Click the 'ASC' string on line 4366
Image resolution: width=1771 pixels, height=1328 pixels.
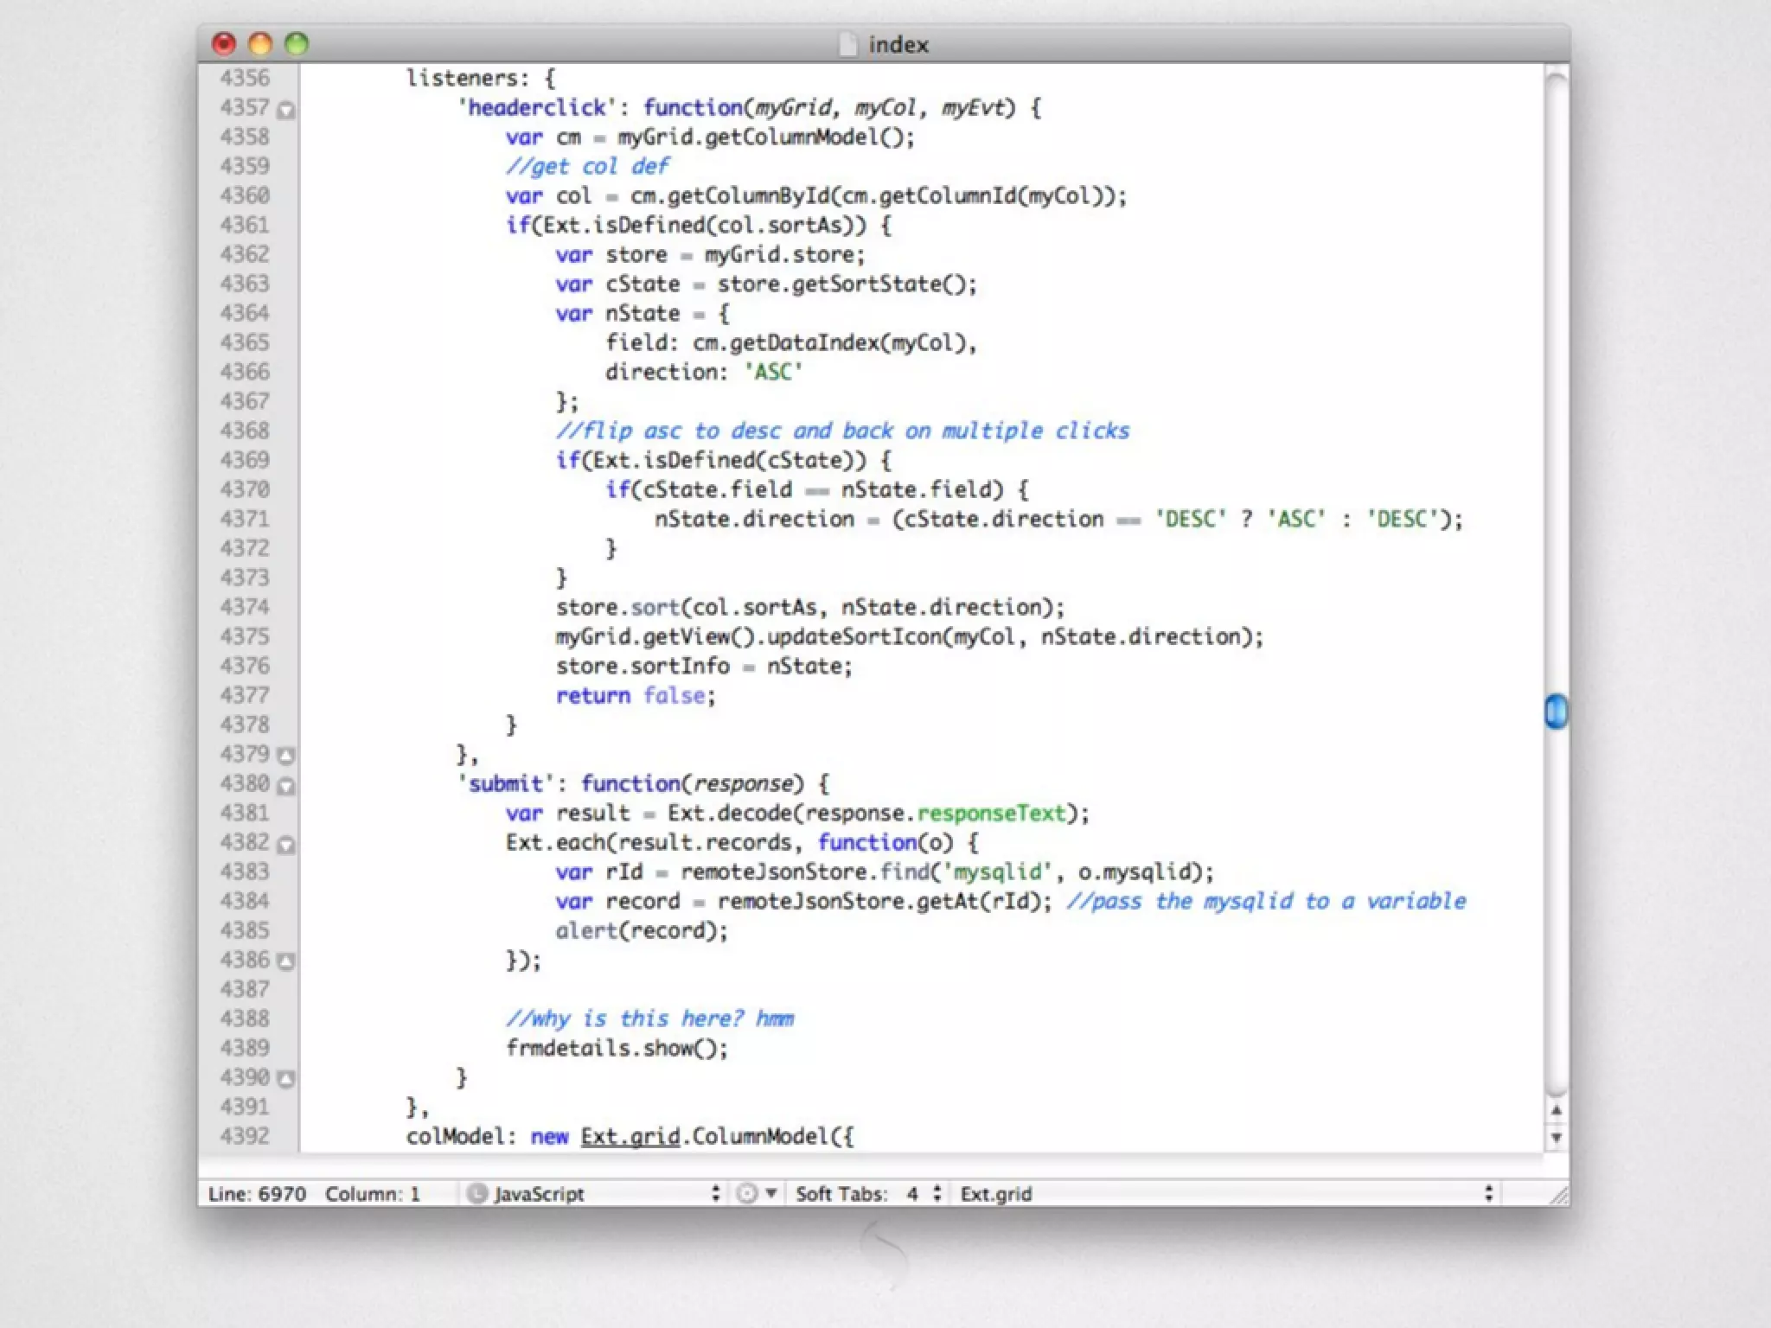(773, 372)
